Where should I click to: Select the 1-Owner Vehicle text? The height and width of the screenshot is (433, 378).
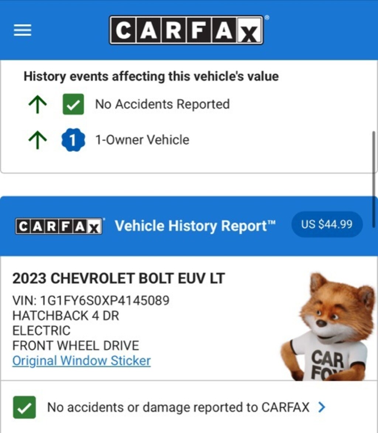point(142,140)
